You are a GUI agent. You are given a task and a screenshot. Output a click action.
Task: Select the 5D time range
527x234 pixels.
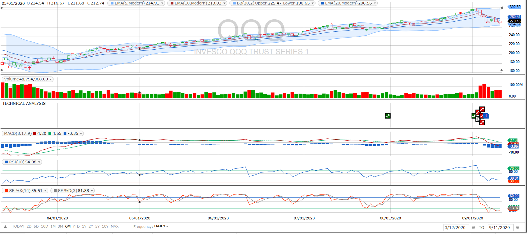pos(36,226)
